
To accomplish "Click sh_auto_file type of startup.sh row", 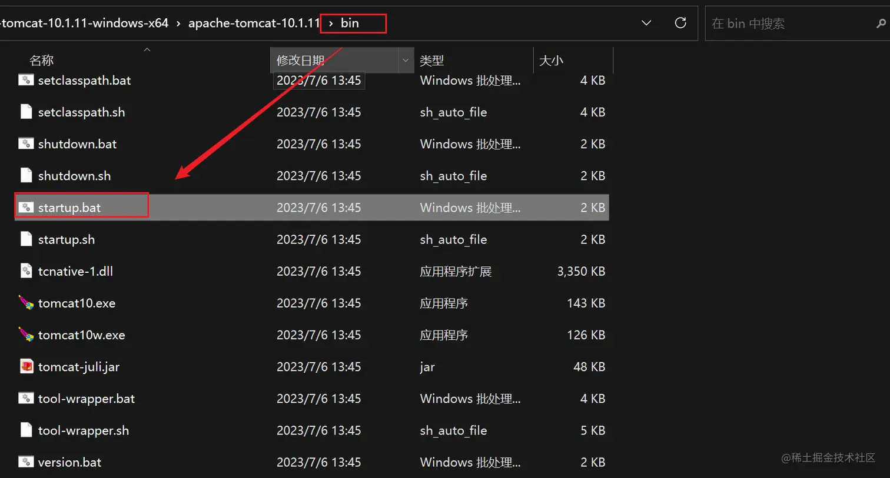I will click(453, 239).
